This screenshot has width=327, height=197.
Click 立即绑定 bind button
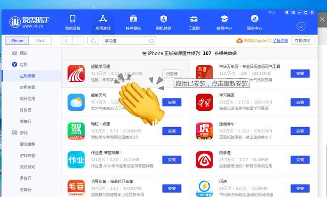pyautogui.click(x=303, y=41)
